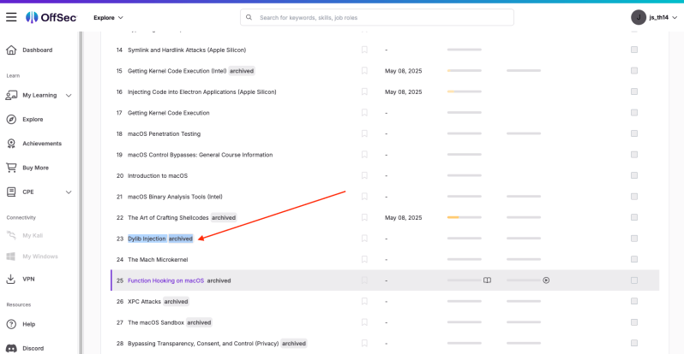Expand My Learning section chevron
Screen dimensions: 684x354
tap(69, 96)
